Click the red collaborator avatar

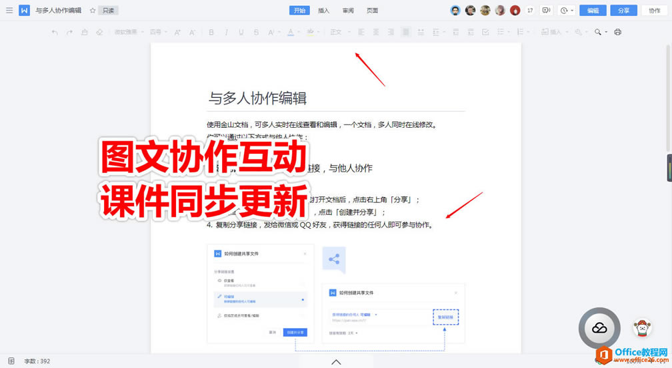click(x=515, y=10)
